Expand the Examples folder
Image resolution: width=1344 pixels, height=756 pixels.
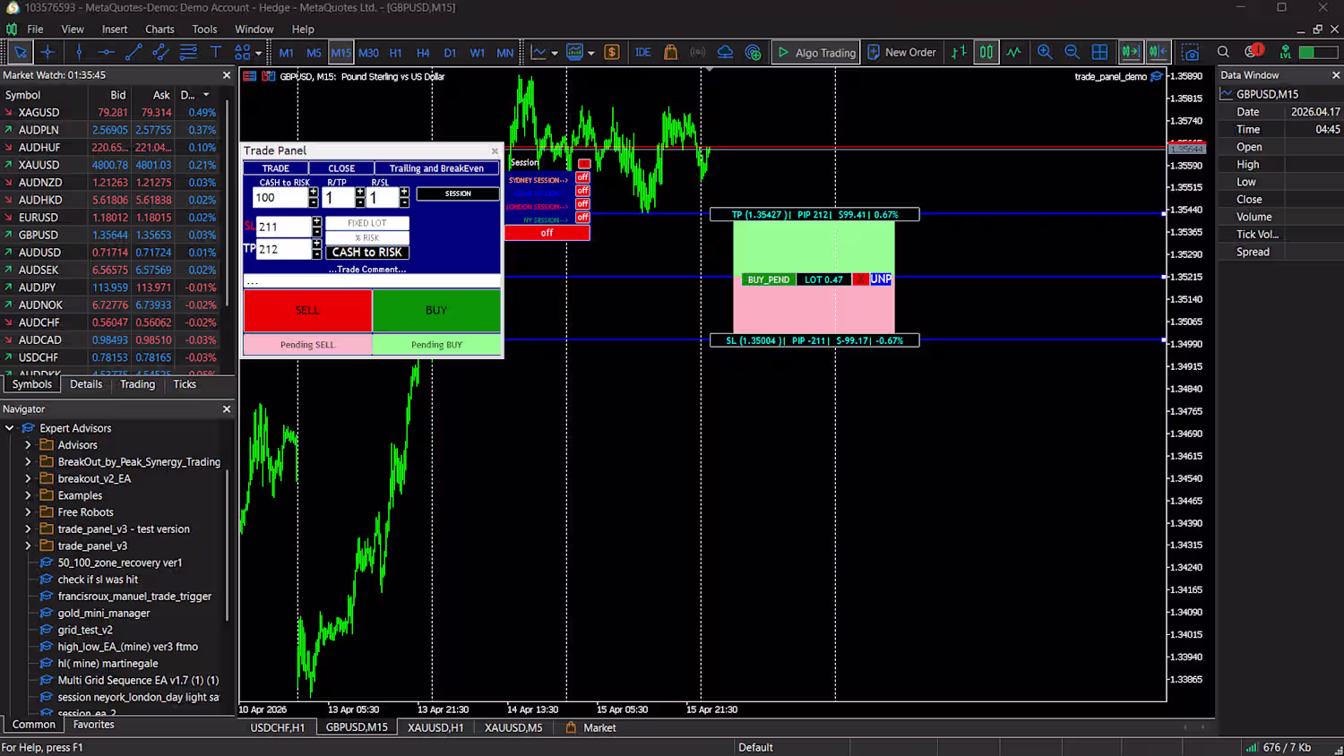click(x=28, y=495)
